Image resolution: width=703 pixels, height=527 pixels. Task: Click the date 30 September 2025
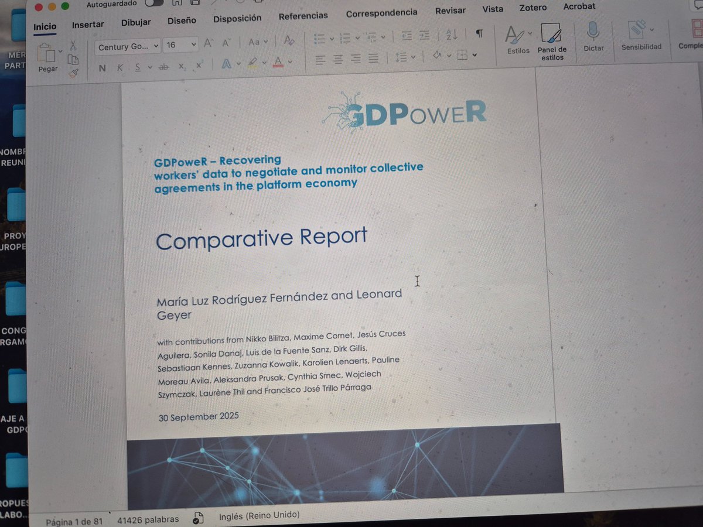pyautogui.click(x=199, y=418)
